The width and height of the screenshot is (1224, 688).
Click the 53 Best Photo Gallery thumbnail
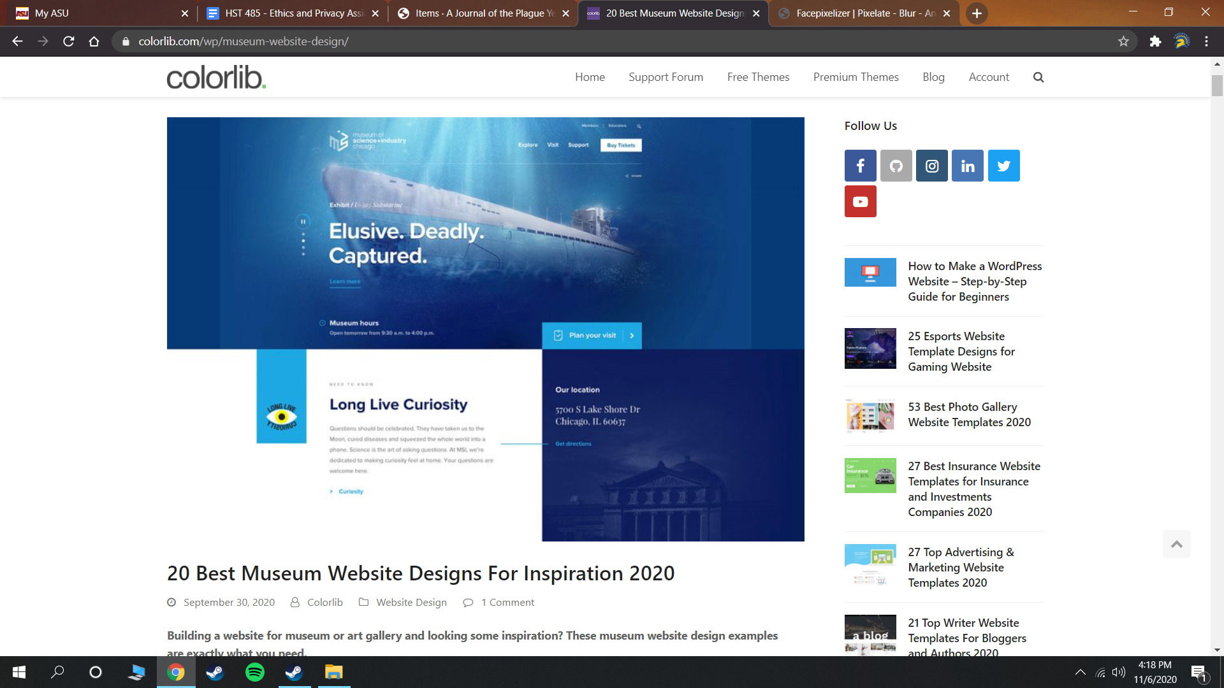point(870,415)
